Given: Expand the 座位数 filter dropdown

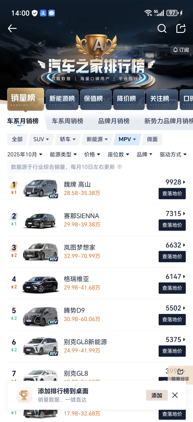Looking at the screenshot, I should coord(119,154).
